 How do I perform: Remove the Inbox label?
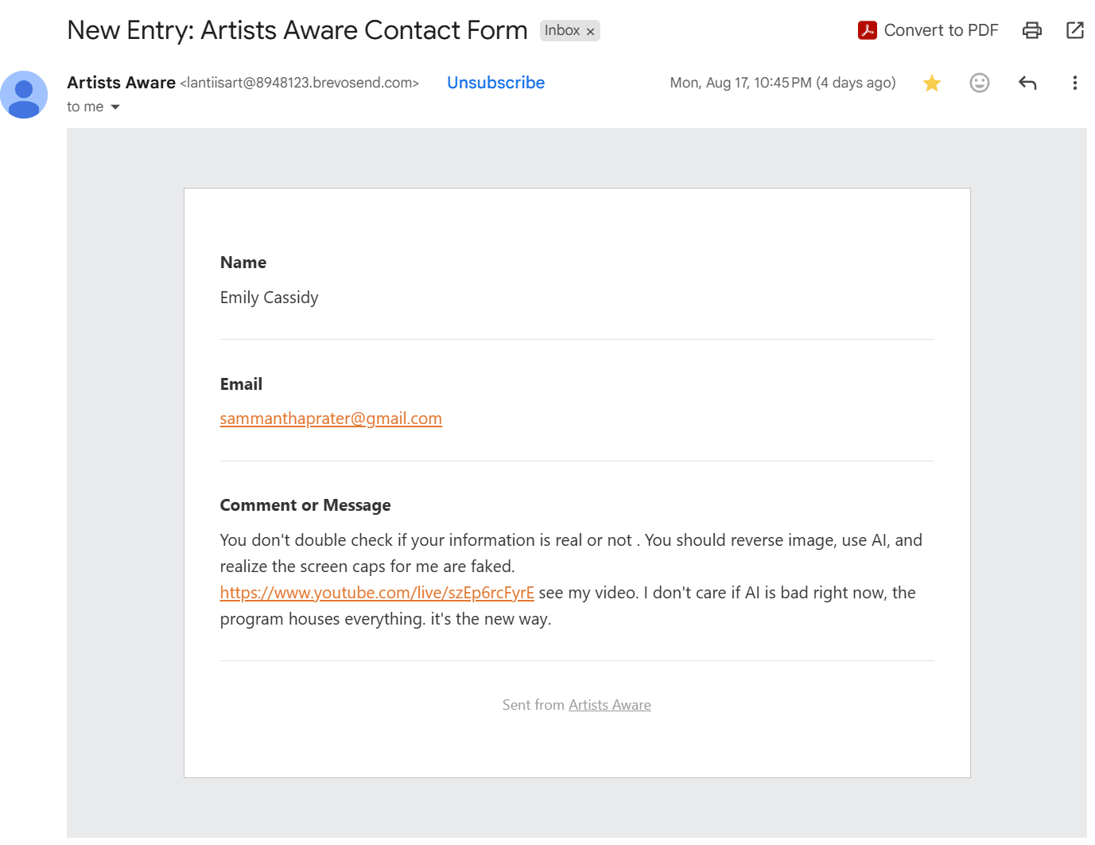(590, 32)
